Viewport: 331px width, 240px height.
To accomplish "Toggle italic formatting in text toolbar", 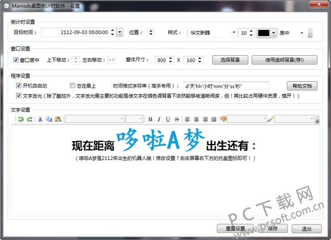I will tap(159, 119).
